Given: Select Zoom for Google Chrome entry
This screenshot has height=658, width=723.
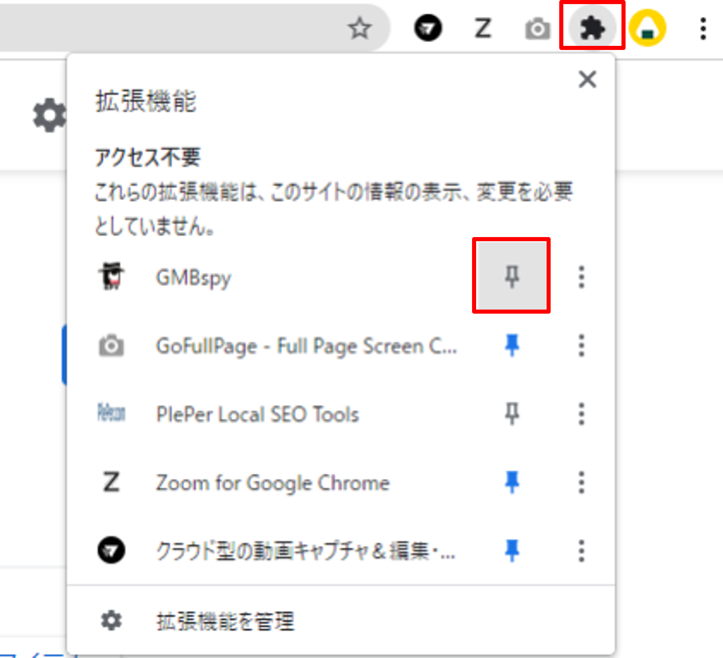Looking at the screenshot, I should coord(273,483).
